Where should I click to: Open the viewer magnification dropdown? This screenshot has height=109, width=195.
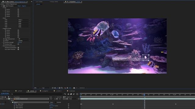[37, 88]
